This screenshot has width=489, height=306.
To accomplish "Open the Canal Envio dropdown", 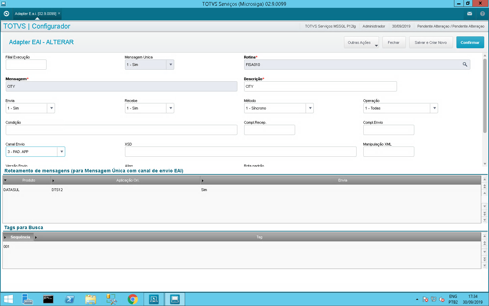I will pyautogui.click(x=61, y=152).
